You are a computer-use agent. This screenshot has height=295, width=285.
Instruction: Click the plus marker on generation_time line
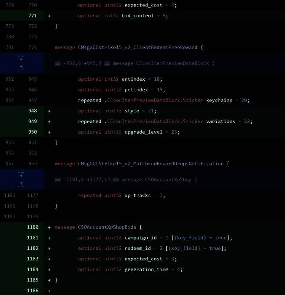(x=49, y=269)
